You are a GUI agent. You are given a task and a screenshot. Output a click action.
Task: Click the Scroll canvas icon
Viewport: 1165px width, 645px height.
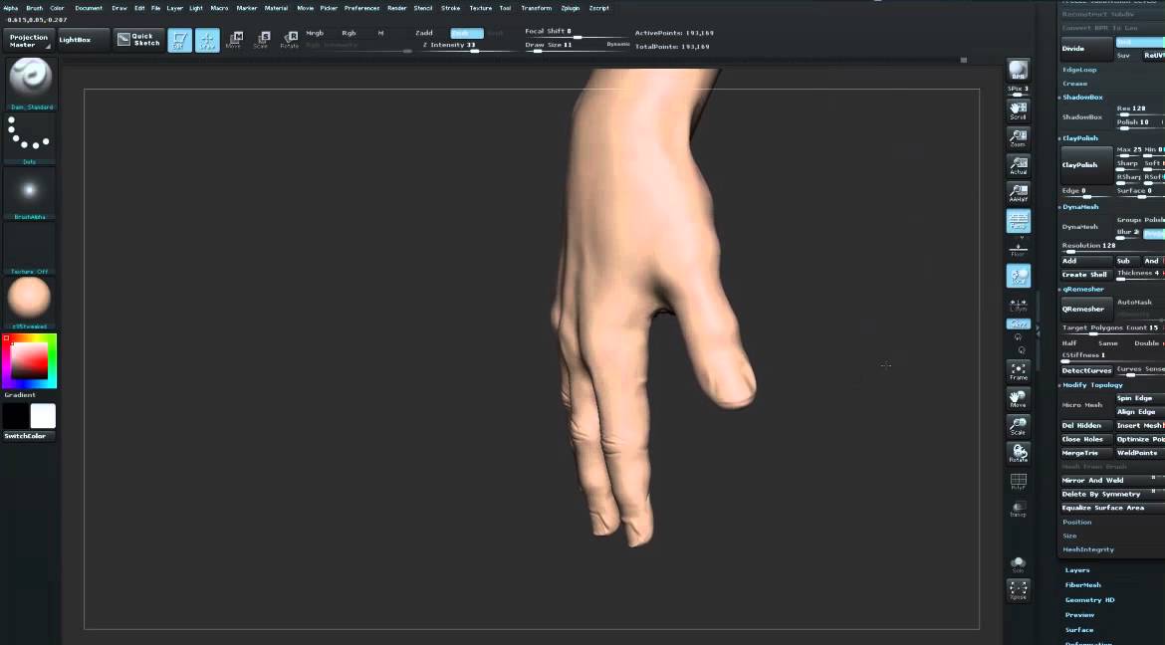pos(1018,110)
